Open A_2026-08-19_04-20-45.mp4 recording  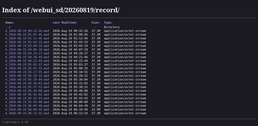click(27, 57)
